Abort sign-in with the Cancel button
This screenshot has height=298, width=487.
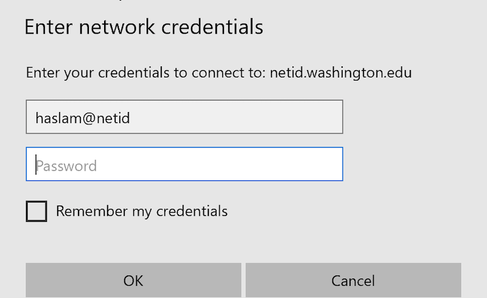coord(353,280)
